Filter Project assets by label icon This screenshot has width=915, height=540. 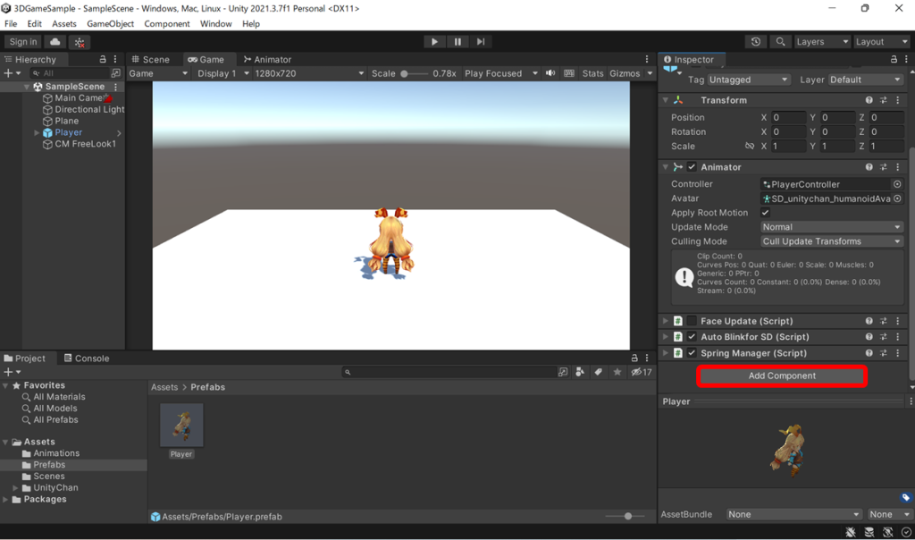click(x=599, y=371)
